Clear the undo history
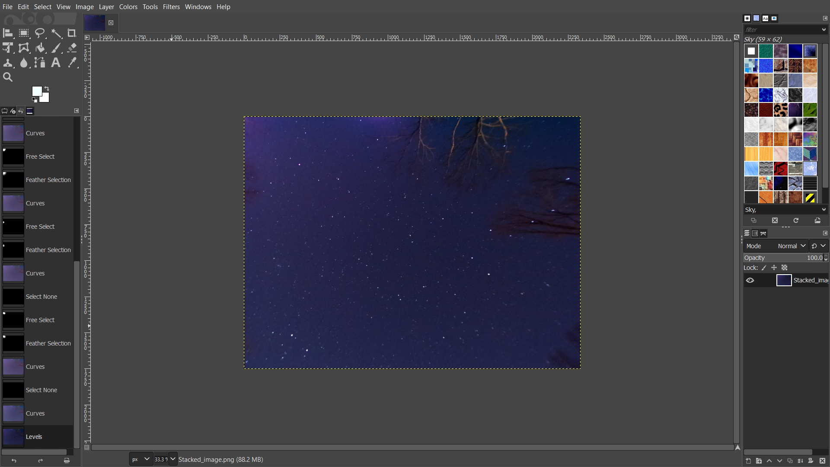 pyautogui.click(x=67, y=461)
